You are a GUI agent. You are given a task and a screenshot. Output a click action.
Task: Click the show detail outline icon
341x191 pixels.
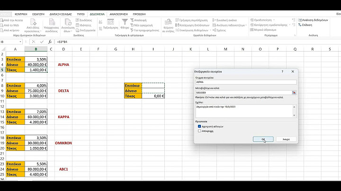294,20
